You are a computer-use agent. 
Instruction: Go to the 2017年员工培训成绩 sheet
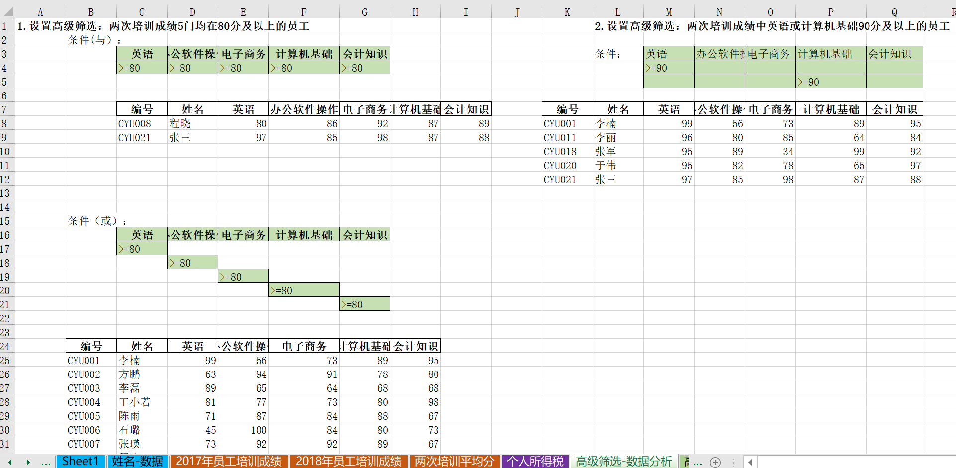pos(229,462)
